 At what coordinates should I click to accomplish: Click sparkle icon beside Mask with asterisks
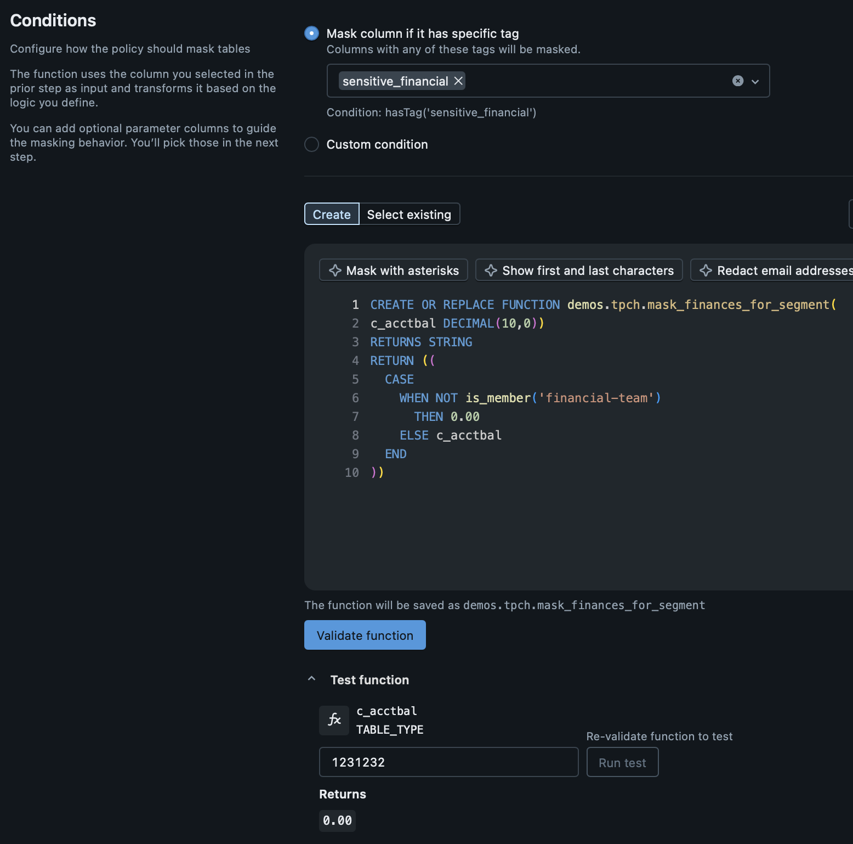335,271
